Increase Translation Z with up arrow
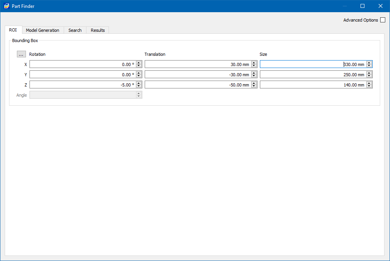This screenshot has height=261, width=390. coord(254,83)
